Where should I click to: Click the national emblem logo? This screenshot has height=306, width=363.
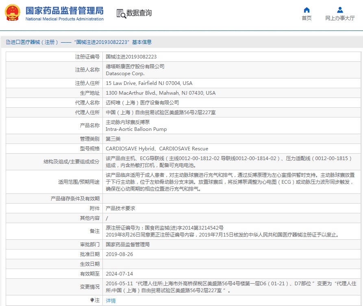13,13
